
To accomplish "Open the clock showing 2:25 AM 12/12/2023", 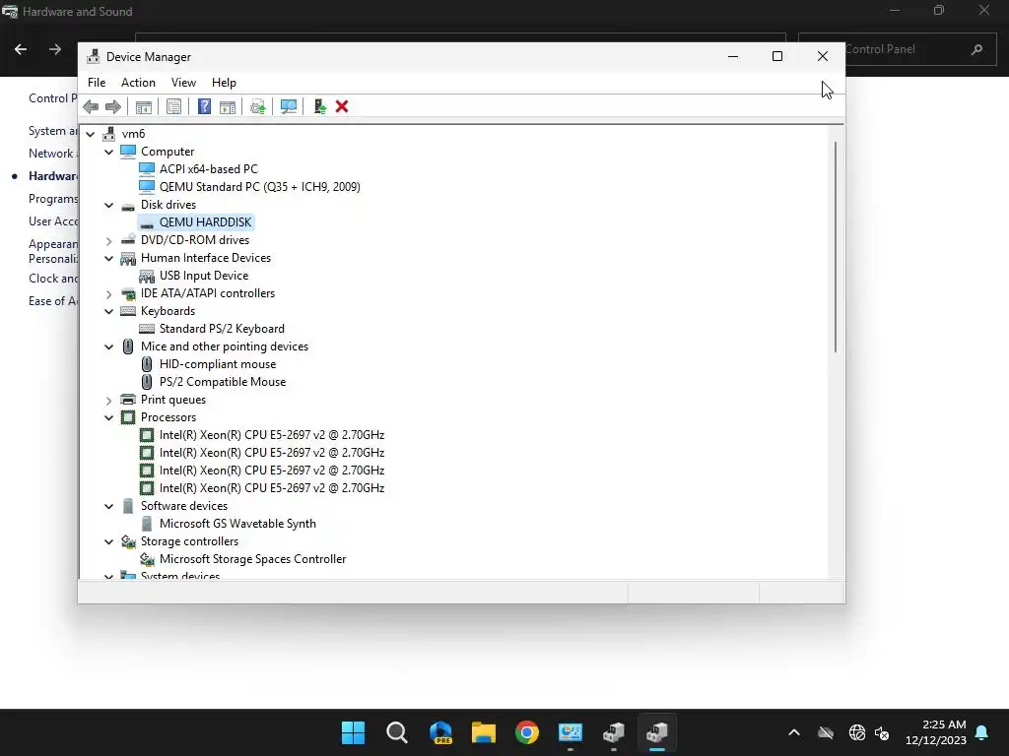I will tap(936, 732).
